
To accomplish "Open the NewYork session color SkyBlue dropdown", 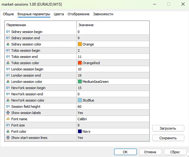I will pos(88,100).
